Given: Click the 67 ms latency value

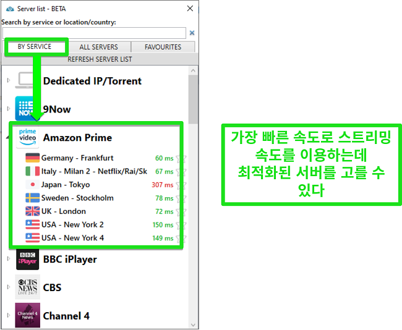Looking at the screenshot, I should tap(165, 172).
